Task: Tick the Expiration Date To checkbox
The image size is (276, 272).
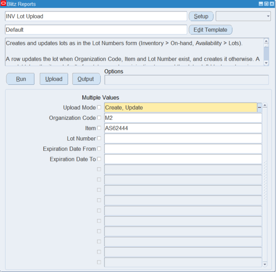Action: coord(99,159)
